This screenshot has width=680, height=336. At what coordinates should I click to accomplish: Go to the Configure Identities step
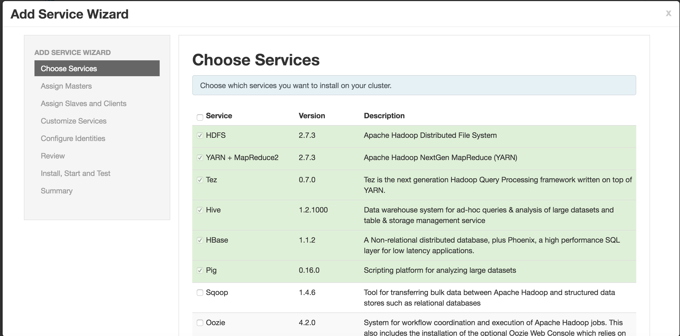pyautogui.click(x=73, y=138)
